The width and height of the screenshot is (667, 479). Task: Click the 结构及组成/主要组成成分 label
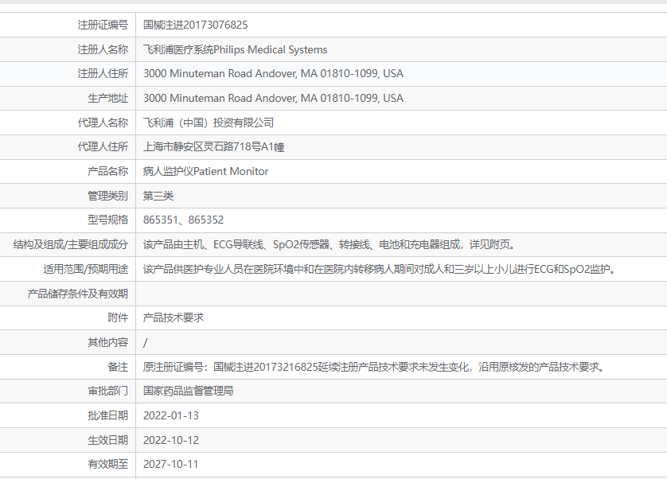(x=71, y=244)
